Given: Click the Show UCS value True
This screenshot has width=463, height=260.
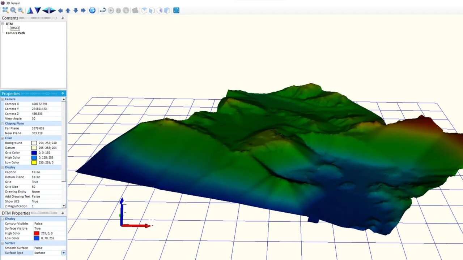Looking at the screenshot, I should click(x=35, y=201).
